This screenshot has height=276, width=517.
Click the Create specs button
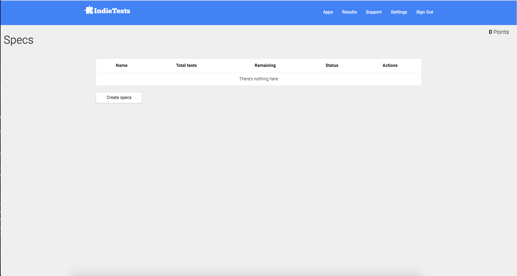tap(119, 97)
